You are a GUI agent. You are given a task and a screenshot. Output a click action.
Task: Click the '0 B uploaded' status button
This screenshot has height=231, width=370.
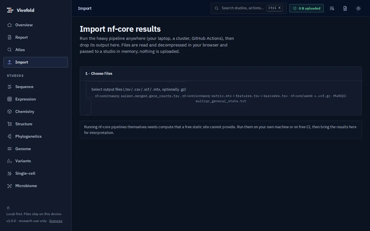306,8
